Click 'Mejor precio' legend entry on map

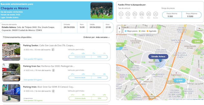pyautogui.click(x=131, y=31)
